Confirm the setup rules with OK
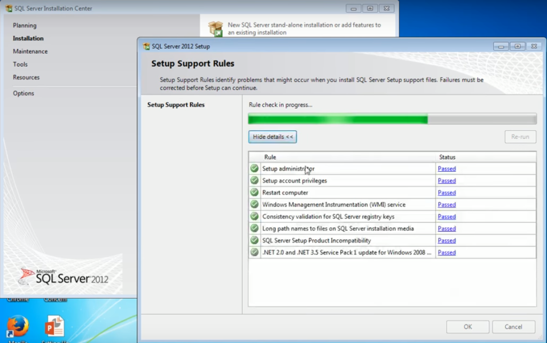 467,326
